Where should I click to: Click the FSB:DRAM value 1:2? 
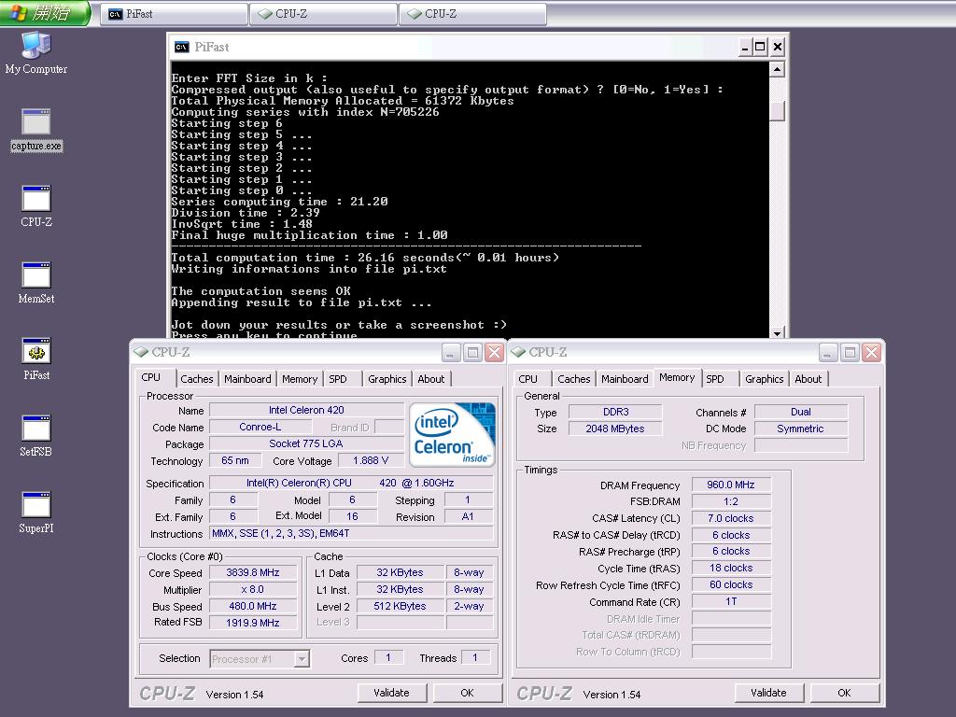coord(731,501)
